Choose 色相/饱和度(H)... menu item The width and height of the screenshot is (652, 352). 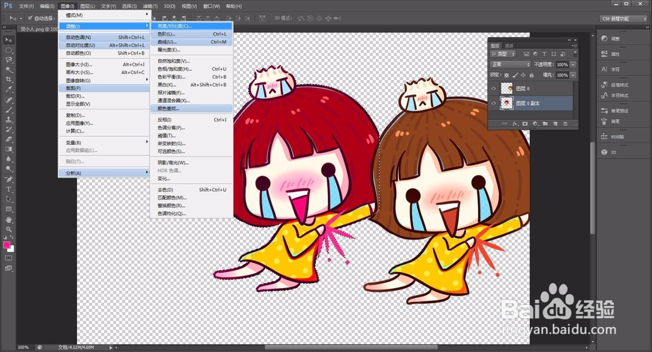192,69
